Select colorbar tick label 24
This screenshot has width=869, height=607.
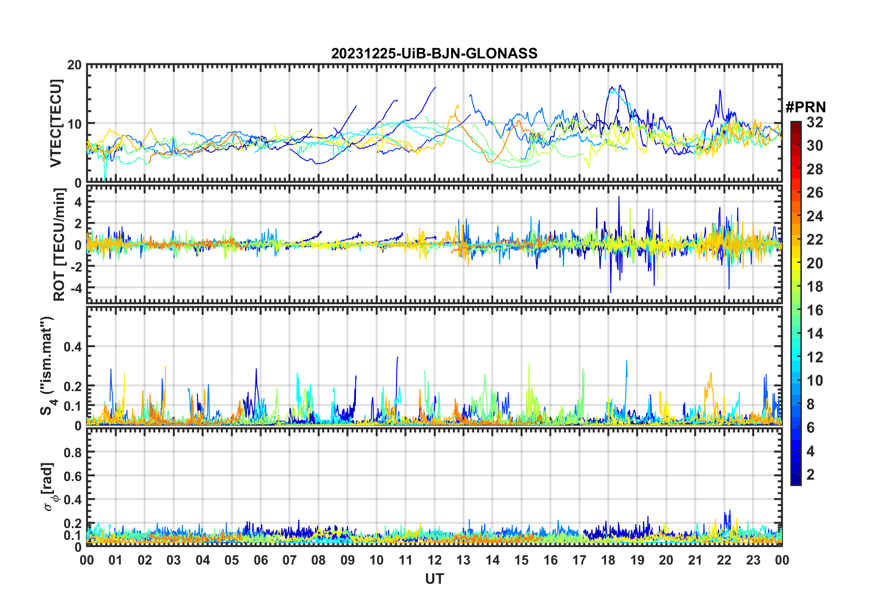click(815, 216)
